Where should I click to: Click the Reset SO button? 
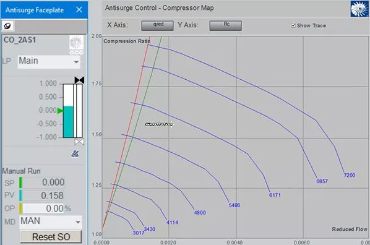[x=51, y=237]
